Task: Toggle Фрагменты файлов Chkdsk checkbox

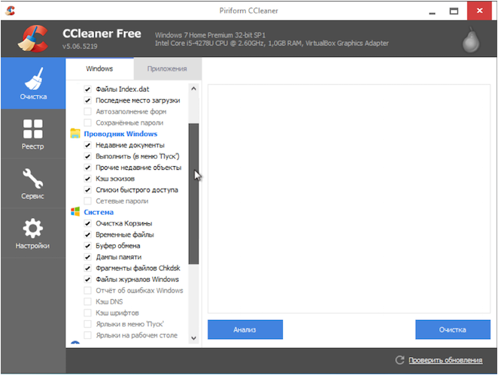Action: coord(88,268)
